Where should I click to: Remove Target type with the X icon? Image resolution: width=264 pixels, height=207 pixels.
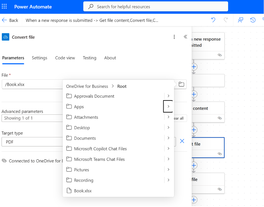(x=182, y=141)
